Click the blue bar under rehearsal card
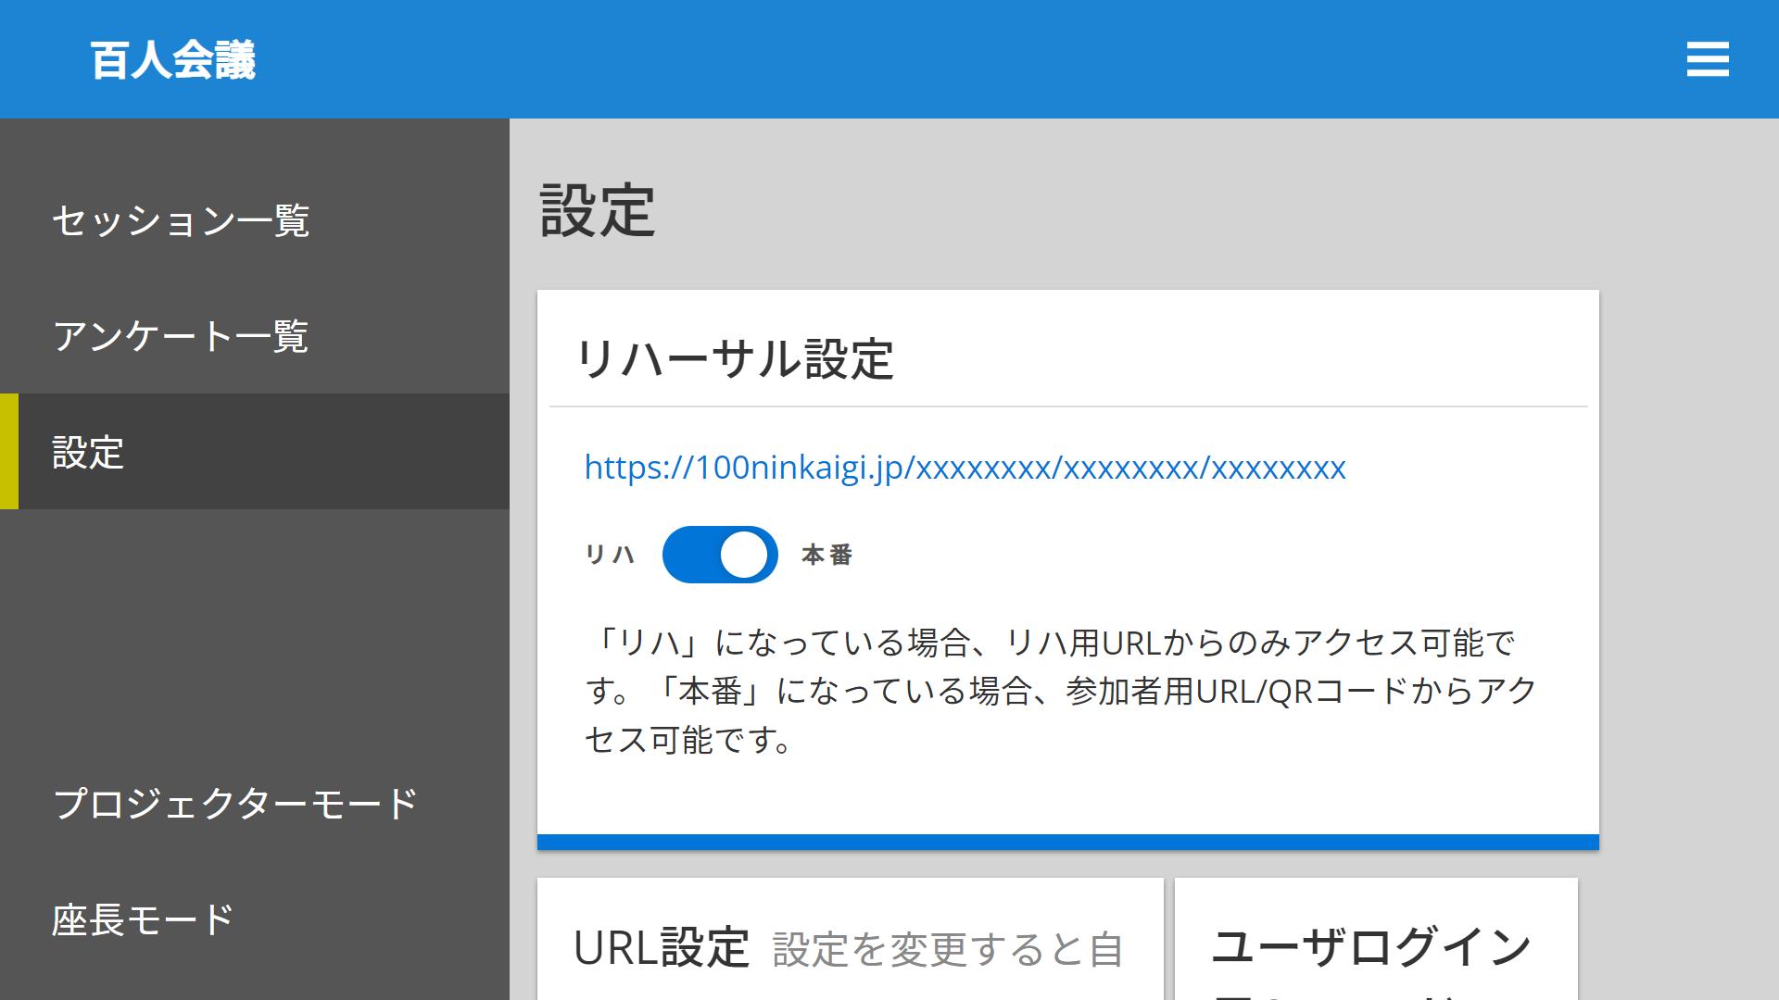The width and height of the screenshot is (1779, 1000). click(x=1067, y=842)
